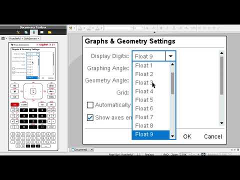Click the red ctrl key on emulator
This screenshot has height=180, width=240.
click(x=14, y=104)
